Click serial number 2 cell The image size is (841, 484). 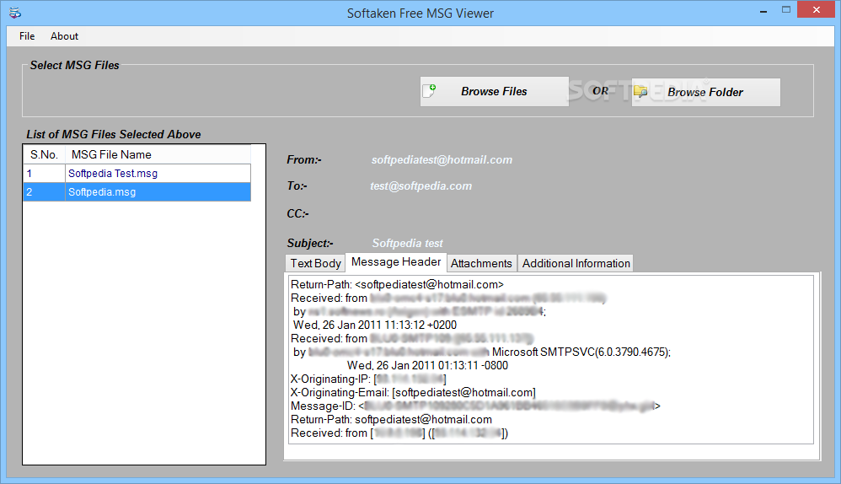click(44, 192)
